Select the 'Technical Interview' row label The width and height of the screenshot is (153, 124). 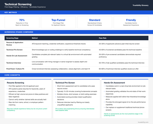(14, 63)
